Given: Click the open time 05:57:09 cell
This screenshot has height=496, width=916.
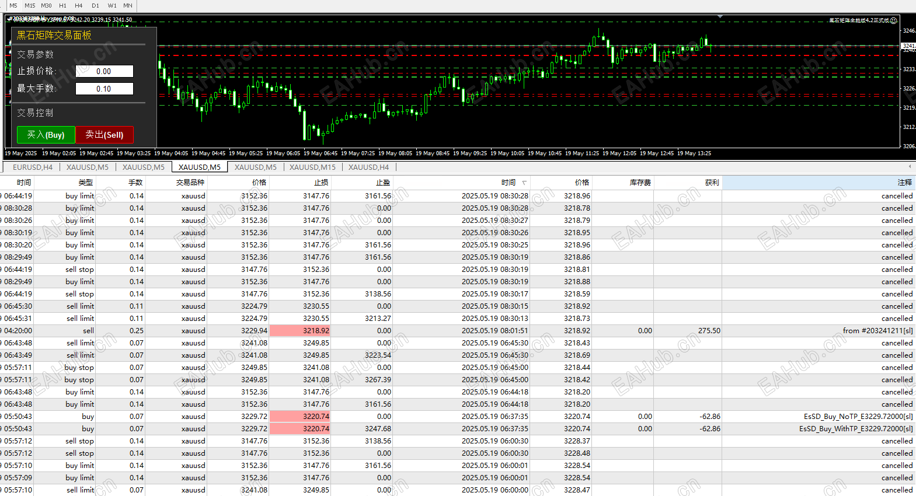Looking at the screenshot, I should 18,478.
